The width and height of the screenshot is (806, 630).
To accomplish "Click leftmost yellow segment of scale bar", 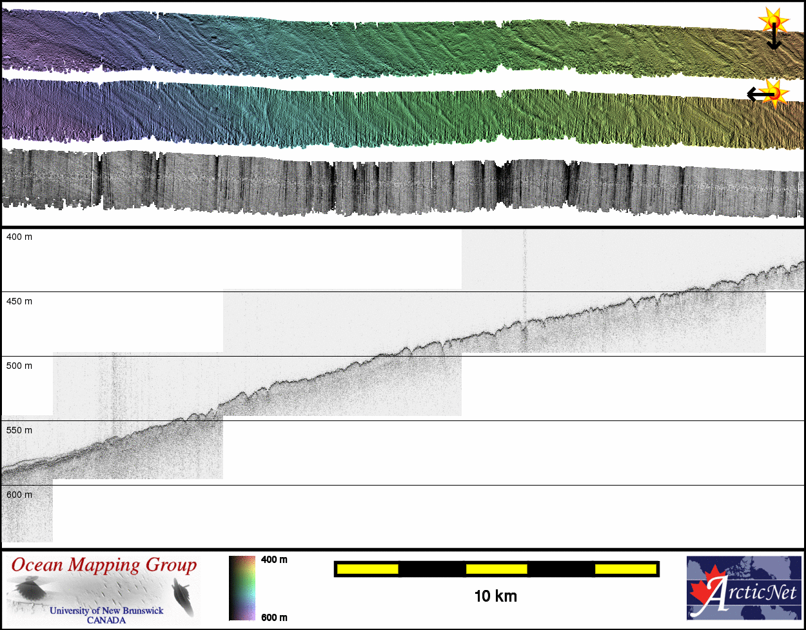I will click(x=368, y=569).
